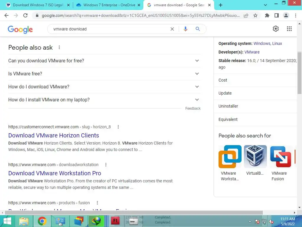Open Google quick settings gear
The width and height of the screenshot is (302, 227).
pos(276,29)
